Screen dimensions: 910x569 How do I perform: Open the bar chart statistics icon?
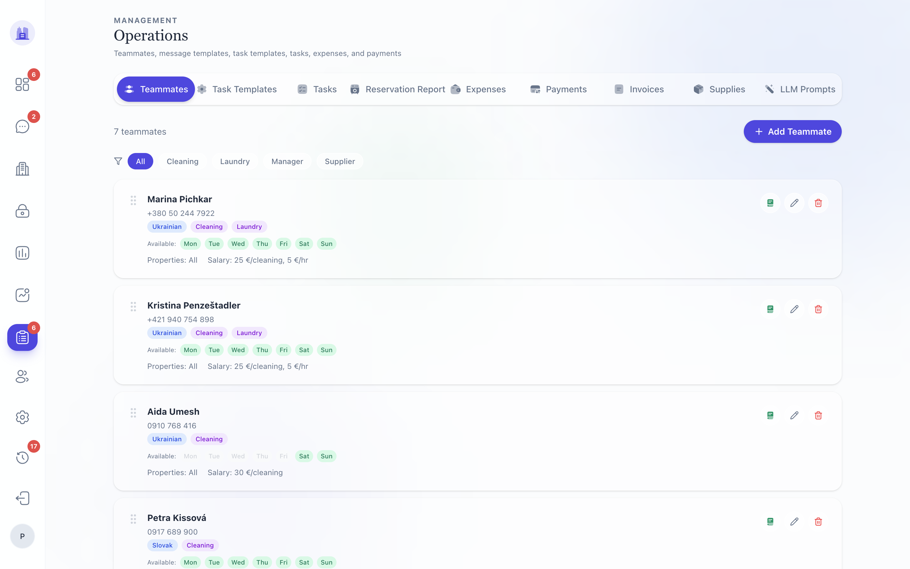coord(22,253)
